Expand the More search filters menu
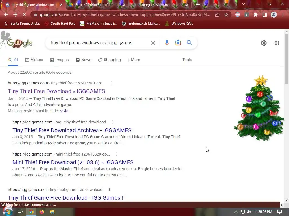Viewport: 289px width, 216px height. tap(134, 60)
